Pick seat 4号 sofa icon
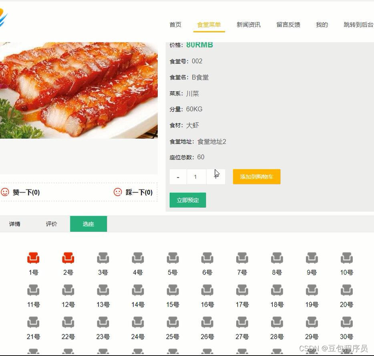This screenshot has width=374, height=356. tap(138, 258)
